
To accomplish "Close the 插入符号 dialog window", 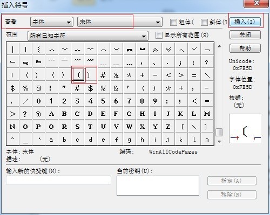I will tap(256, 3).
